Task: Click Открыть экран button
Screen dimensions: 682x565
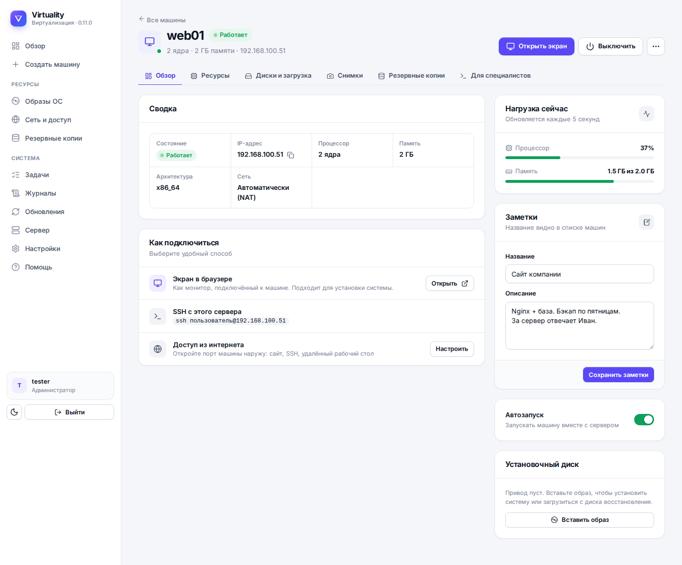Action: point(537,46)
